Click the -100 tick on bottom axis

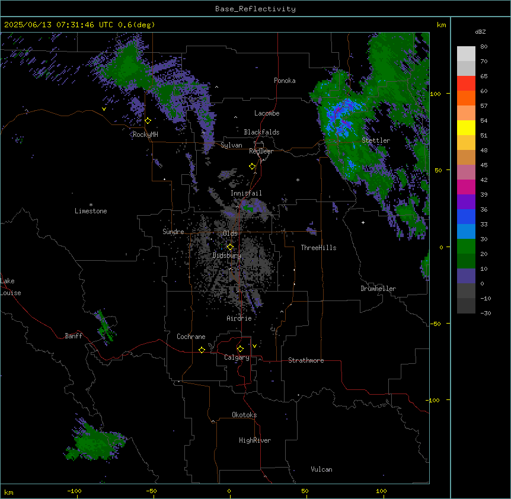coord(74,491)
